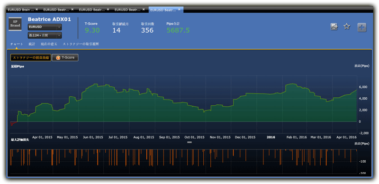
Task: Close the EURUSD Brain tab
Action: [x=36, y=9]
